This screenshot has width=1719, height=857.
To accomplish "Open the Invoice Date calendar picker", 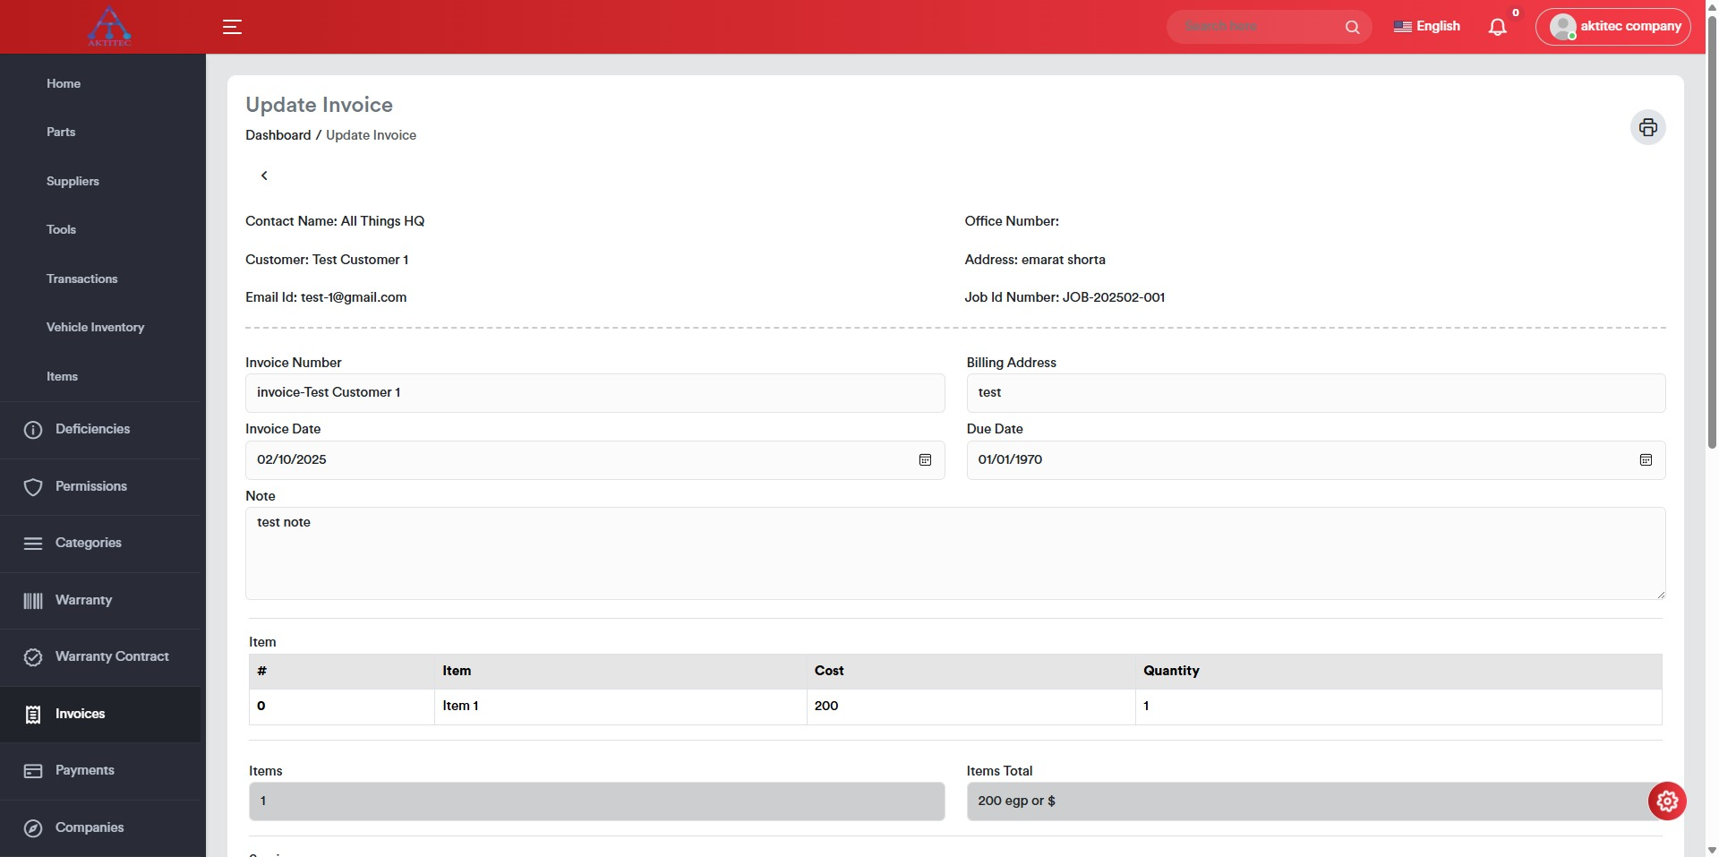I will point(925,459).
